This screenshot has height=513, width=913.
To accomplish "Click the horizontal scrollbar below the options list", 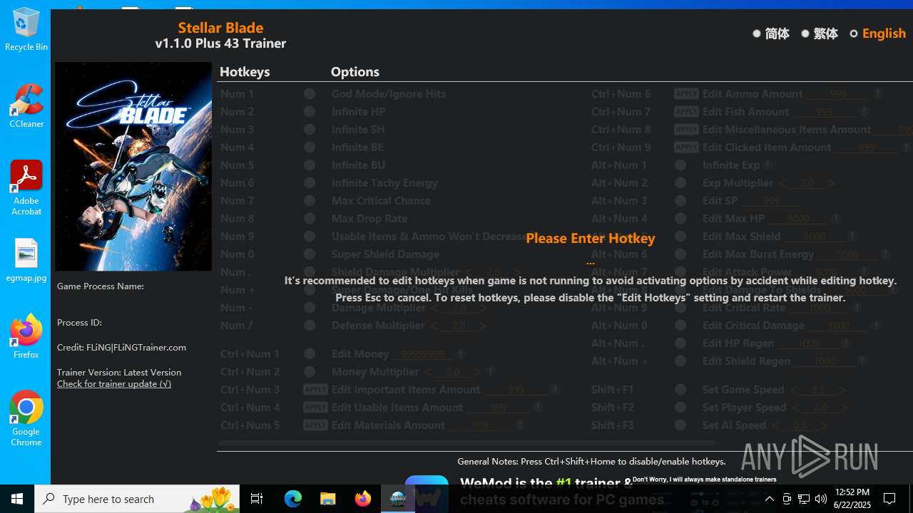I will [x=466, y=443].
